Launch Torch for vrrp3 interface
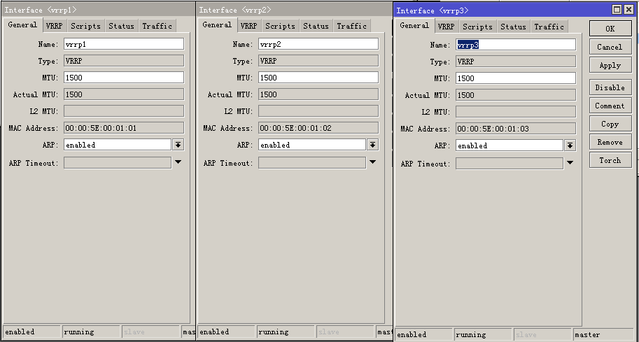The width and height of the screenshot is (639, 342). [610, 160]
